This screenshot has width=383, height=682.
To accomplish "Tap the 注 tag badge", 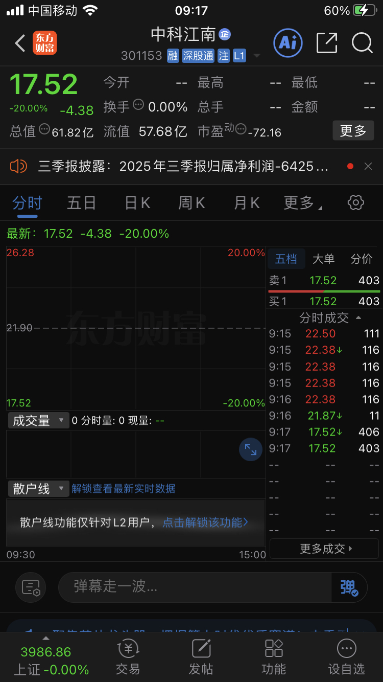I will [x=224, y=56].
